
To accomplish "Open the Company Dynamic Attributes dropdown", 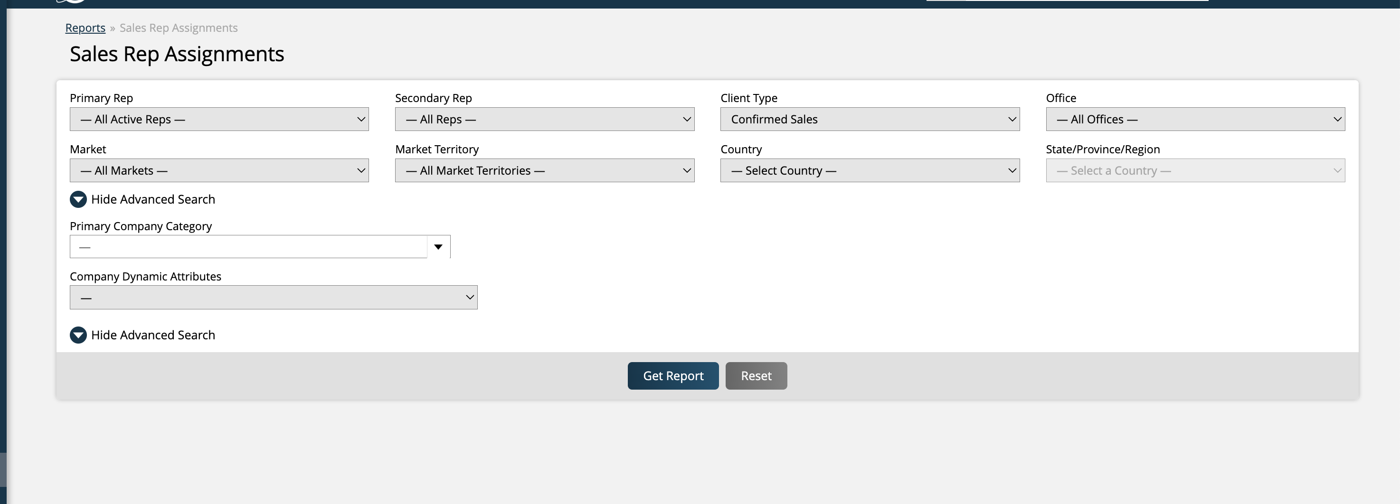I will coord(274,298).
